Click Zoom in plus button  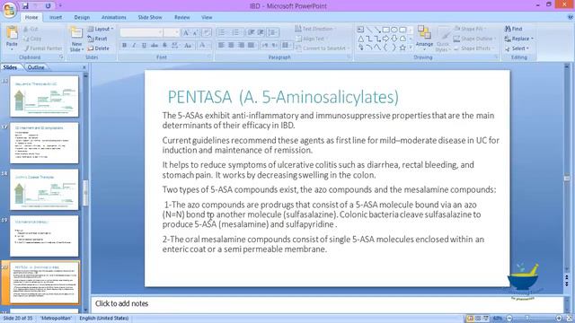(x=559, y=319)
